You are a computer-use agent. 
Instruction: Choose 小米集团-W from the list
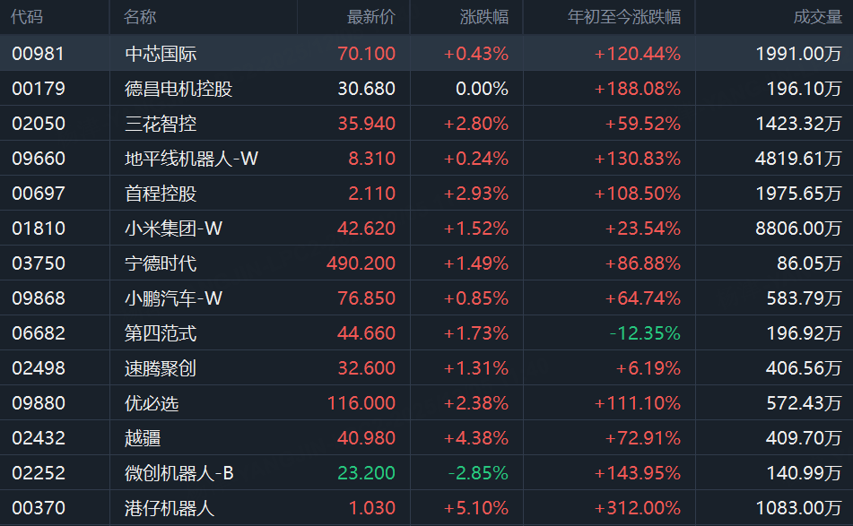(x=173, y=229)
